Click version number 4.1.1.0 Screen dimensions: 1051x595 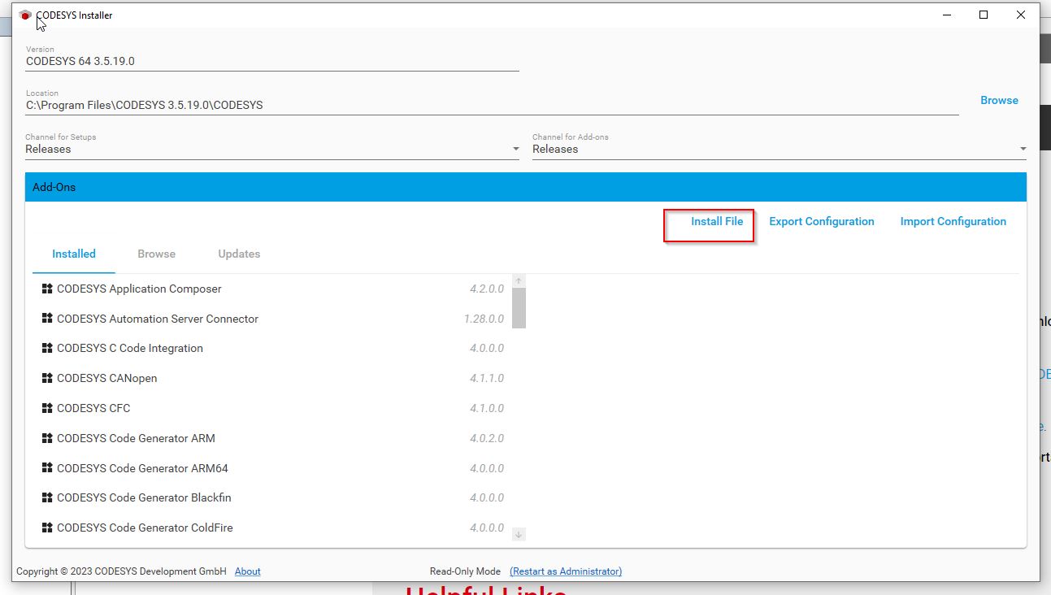487,378
